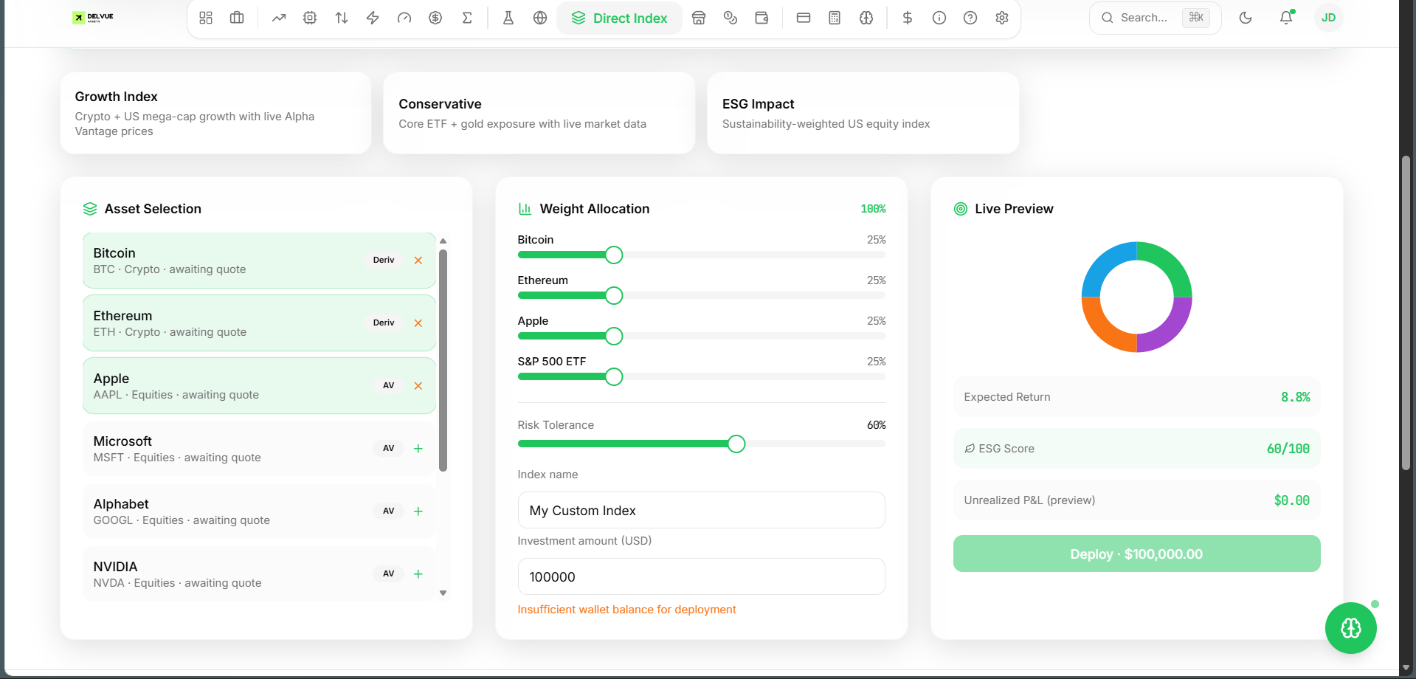Image resolution: width=1416 pixels, height=679 pixels.
Task: Select the Conservative template card
Action: pos(539,113)
